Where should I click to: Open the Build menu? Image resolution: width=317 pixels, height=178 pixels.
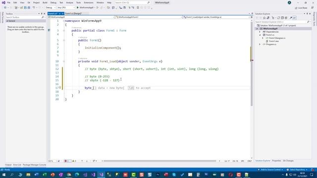tap(45, 2)
